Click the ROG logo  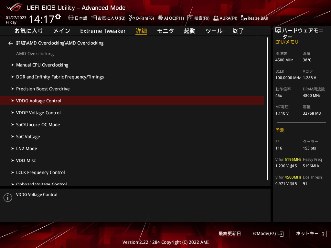click(14, 7)
